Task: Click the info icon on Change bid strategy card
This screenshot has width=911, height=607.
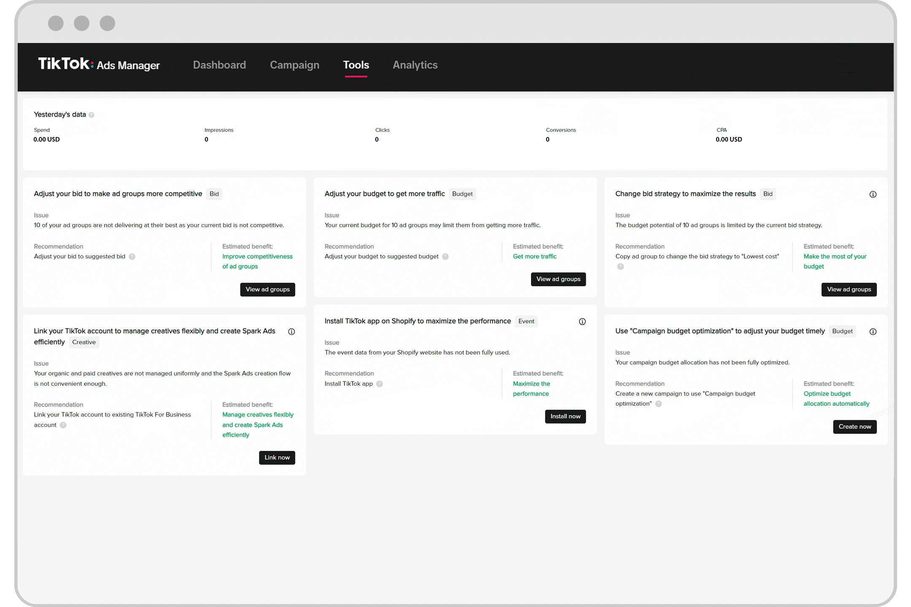Action: tap(873, 194)
